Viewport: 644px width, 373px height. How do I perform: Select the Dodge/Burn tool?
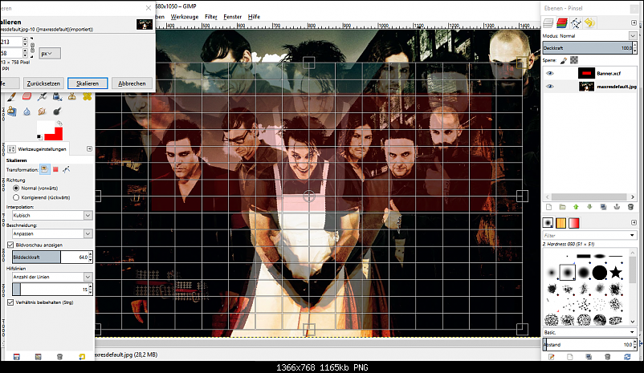pos(57,111)
